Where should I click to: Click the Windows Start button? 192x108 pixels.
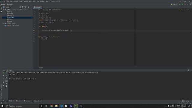tap(2, 106)
